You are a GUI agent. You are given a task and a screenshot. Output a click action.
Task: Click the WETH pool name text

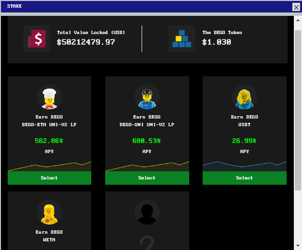pos(49,239)
